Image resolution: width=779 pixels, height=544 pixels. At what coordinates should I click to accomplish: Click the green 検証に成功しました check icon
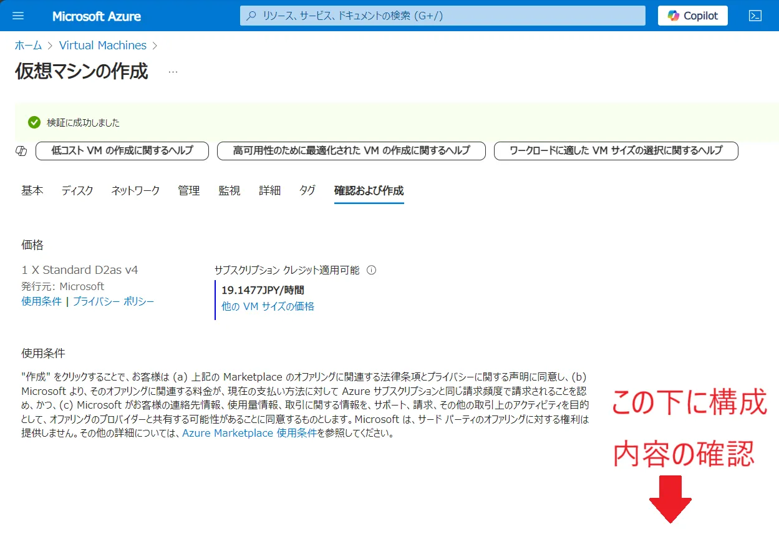34,122
